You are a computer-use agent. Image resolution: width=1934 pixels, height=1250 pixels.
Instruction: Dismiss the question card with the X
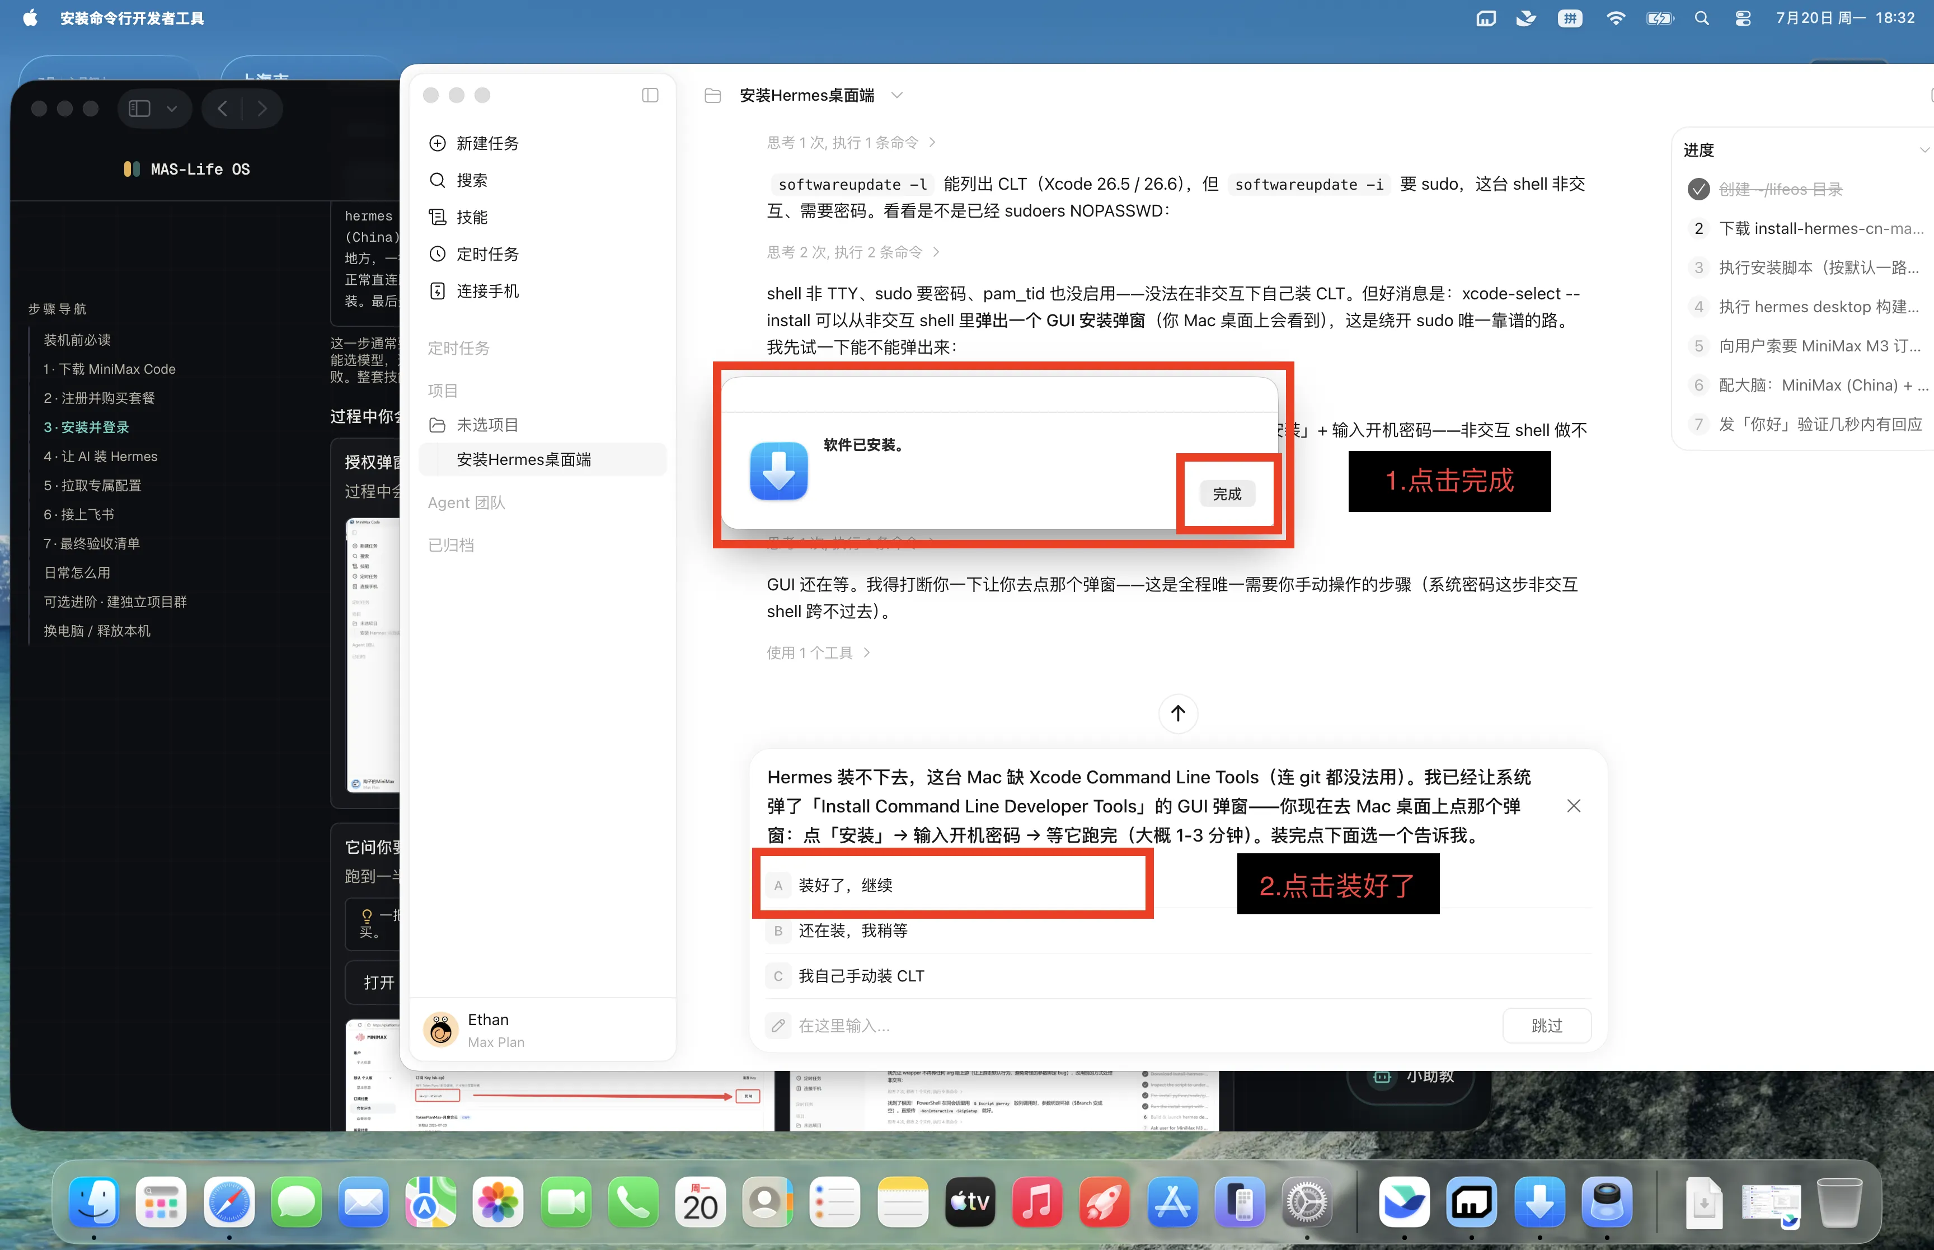click(1574, 806)
